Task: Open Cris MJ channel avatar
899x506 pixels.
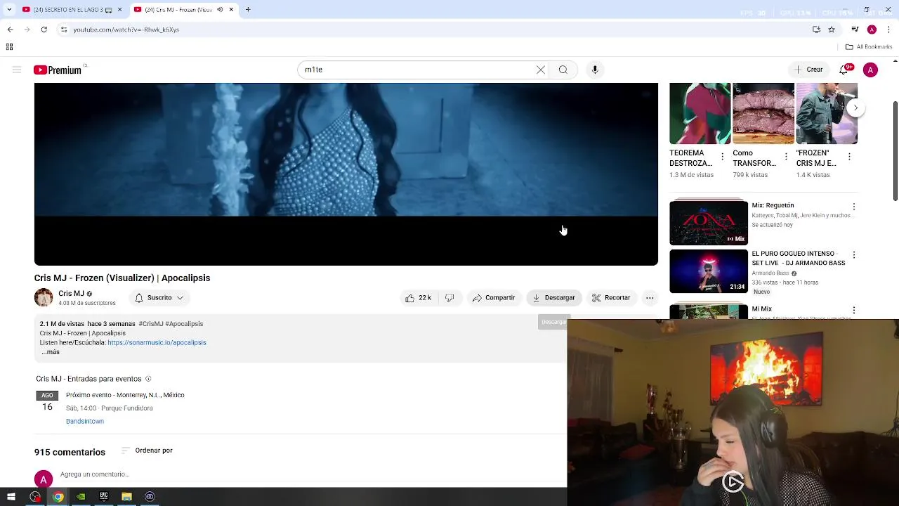Action: pyautogui.click(x=44, y=297)
